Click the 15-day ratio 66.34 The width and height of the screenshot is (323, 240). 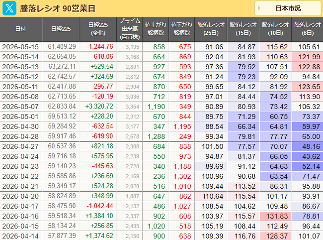[246, 126]
